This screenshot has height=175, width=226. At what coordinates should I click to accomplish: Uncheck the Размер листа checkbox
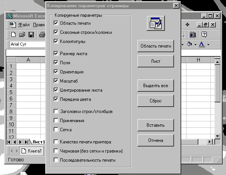click(56, 53)
